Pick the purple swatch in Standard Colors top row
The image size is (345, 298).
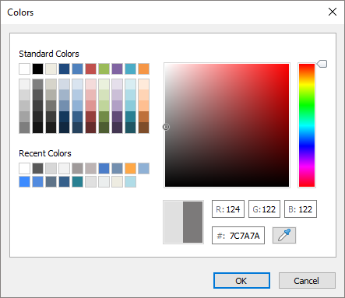point(117,69)
